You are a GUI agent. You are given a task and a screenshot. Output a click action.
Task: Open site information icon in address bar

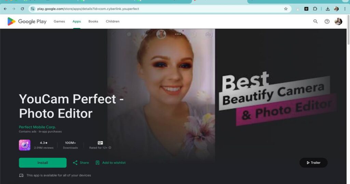click(x=32, y=9)
